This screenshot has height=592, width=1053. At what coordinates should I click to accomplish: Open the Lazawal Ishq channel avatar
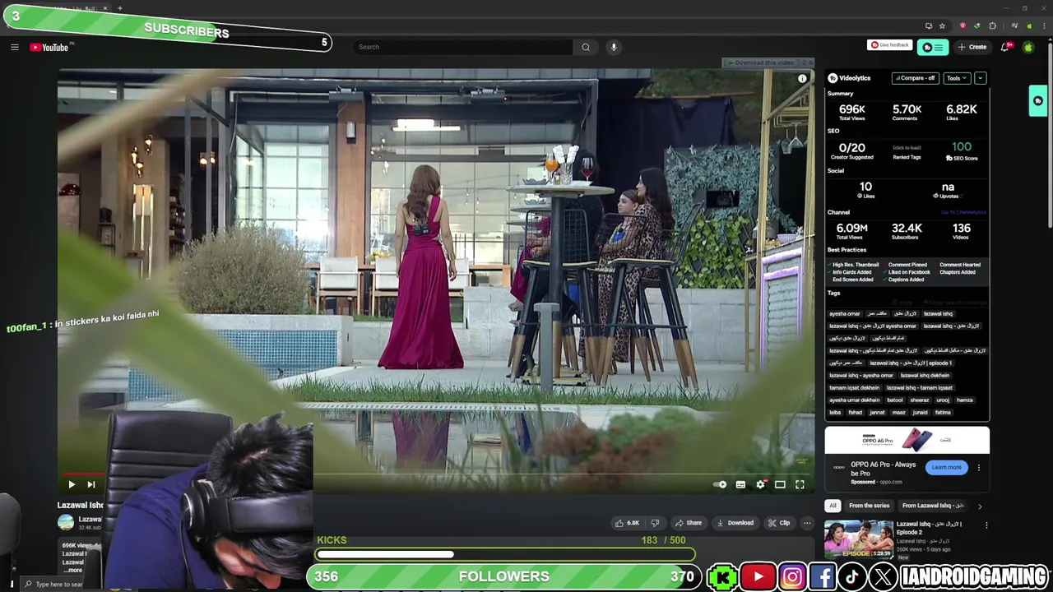pyautogui.click(x=66, y=522)
